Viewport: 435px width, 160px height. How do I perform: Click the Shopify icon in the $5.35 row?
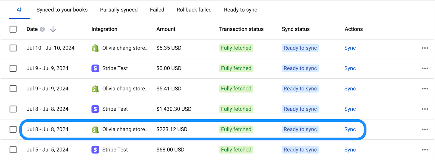click(x=95, y=48)
